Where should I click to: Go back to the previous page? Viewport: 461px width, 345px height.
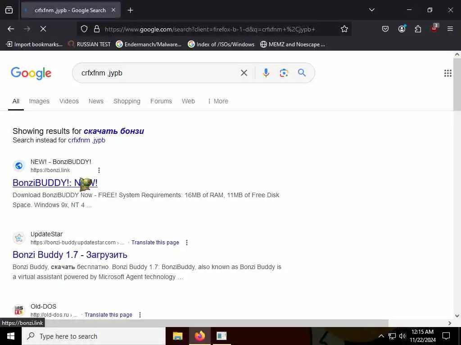[11, 29]
